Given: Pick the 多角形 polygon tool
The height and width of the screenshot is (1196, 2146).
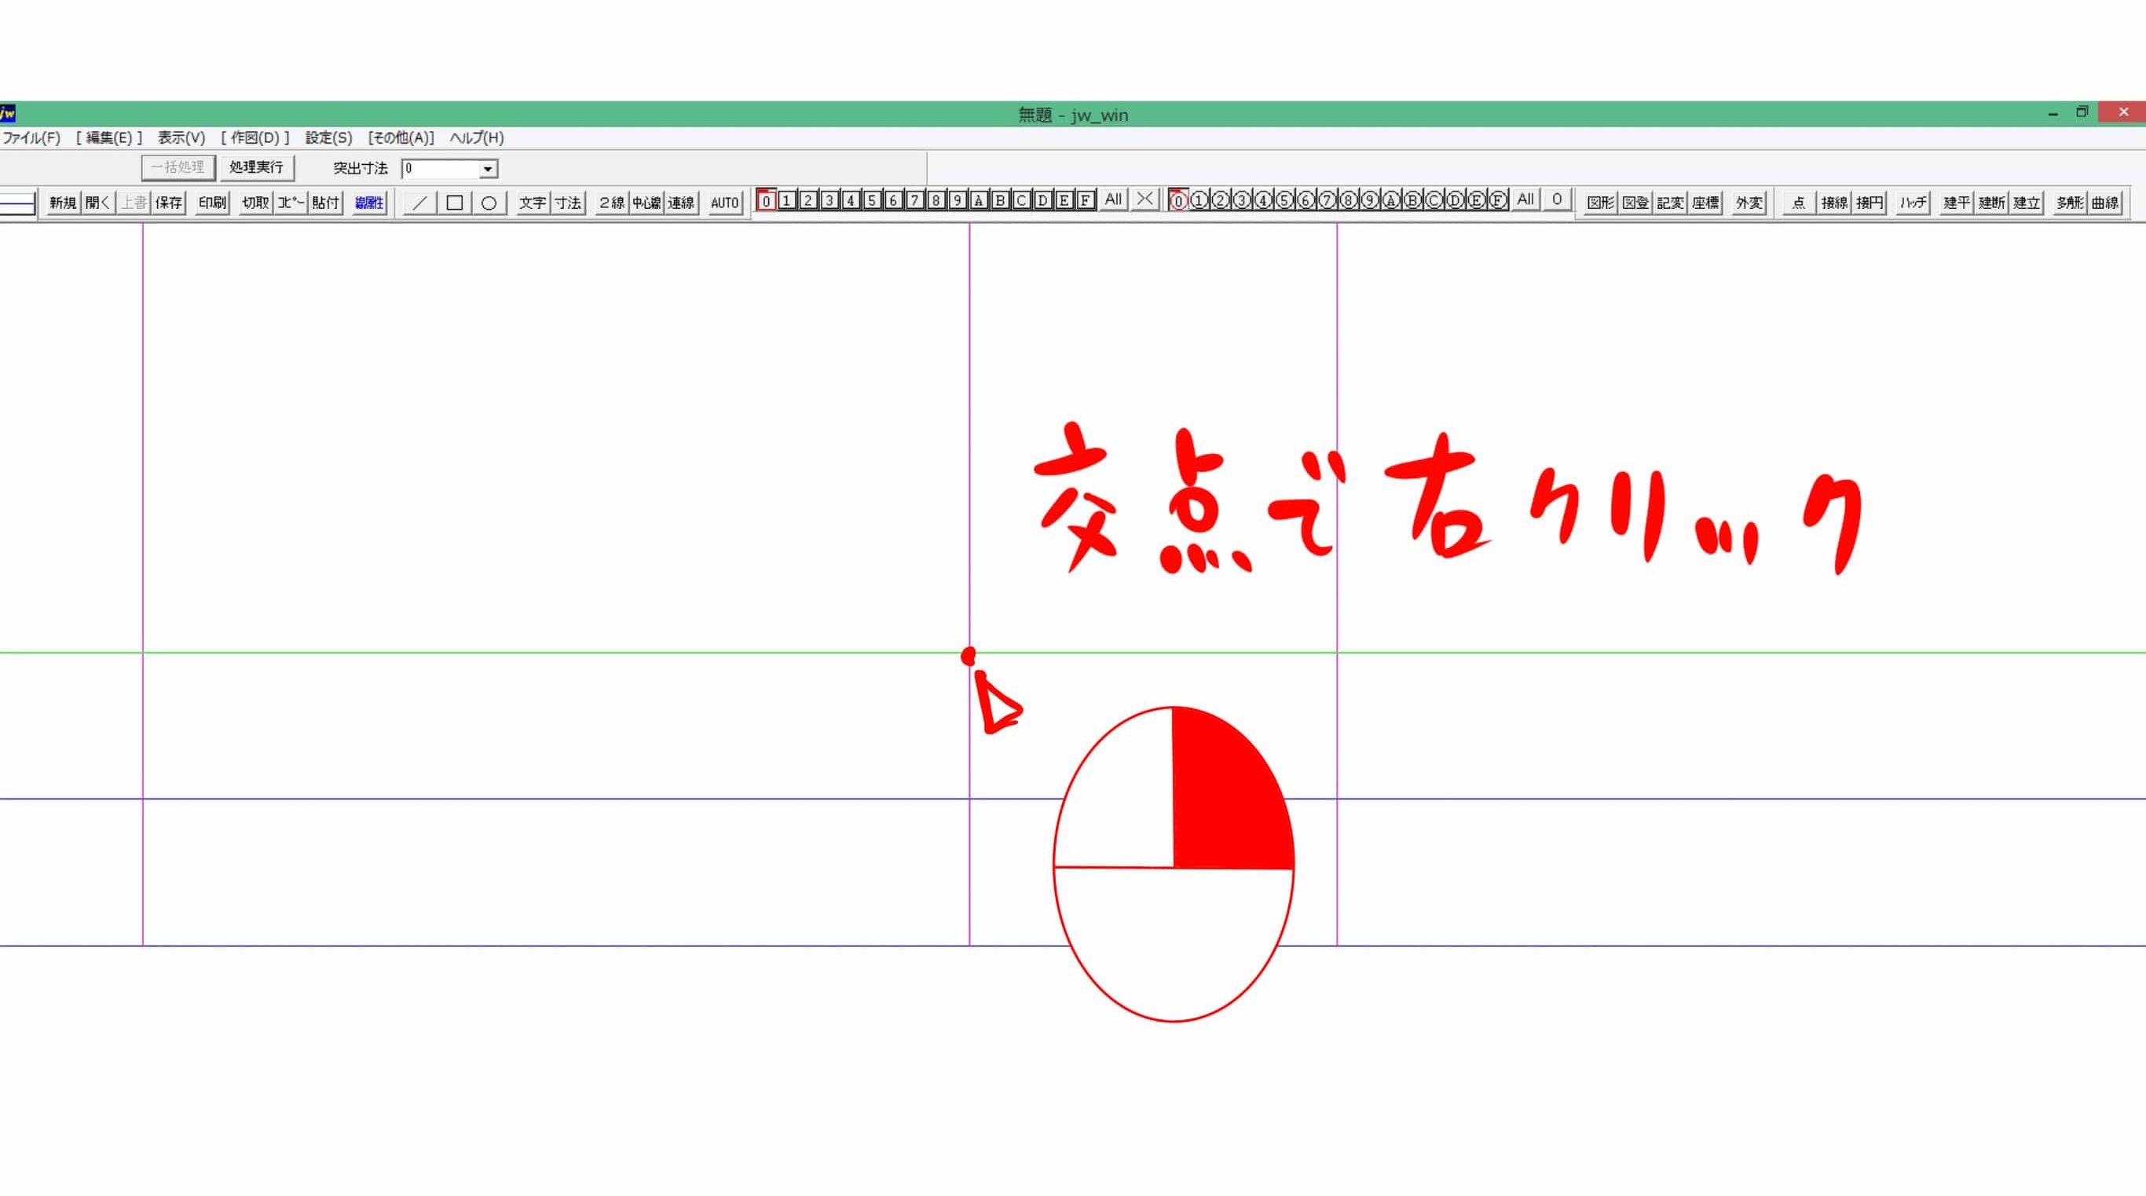Looking at the screenshot, I should pyautogui.click(x=2069, y=203).
